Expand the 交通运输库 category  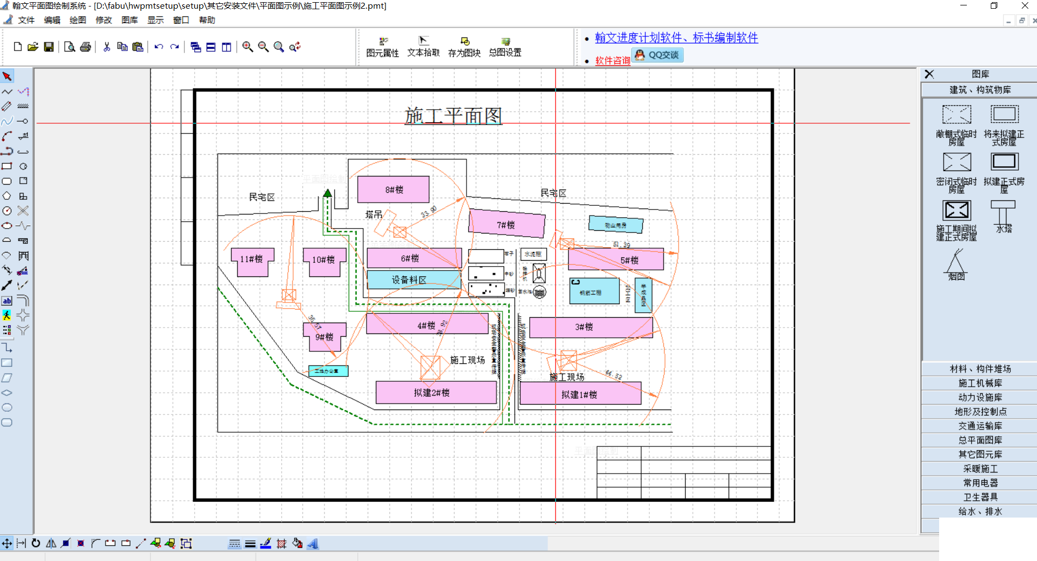click(980, 426)
